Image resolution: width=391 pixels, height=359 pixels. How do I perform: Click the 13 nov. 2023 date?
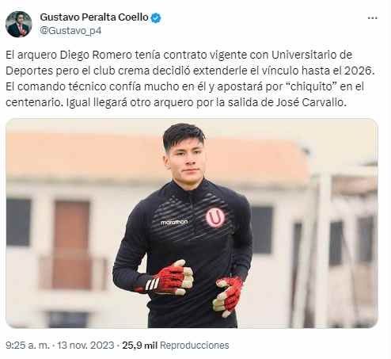pos(85,346)
